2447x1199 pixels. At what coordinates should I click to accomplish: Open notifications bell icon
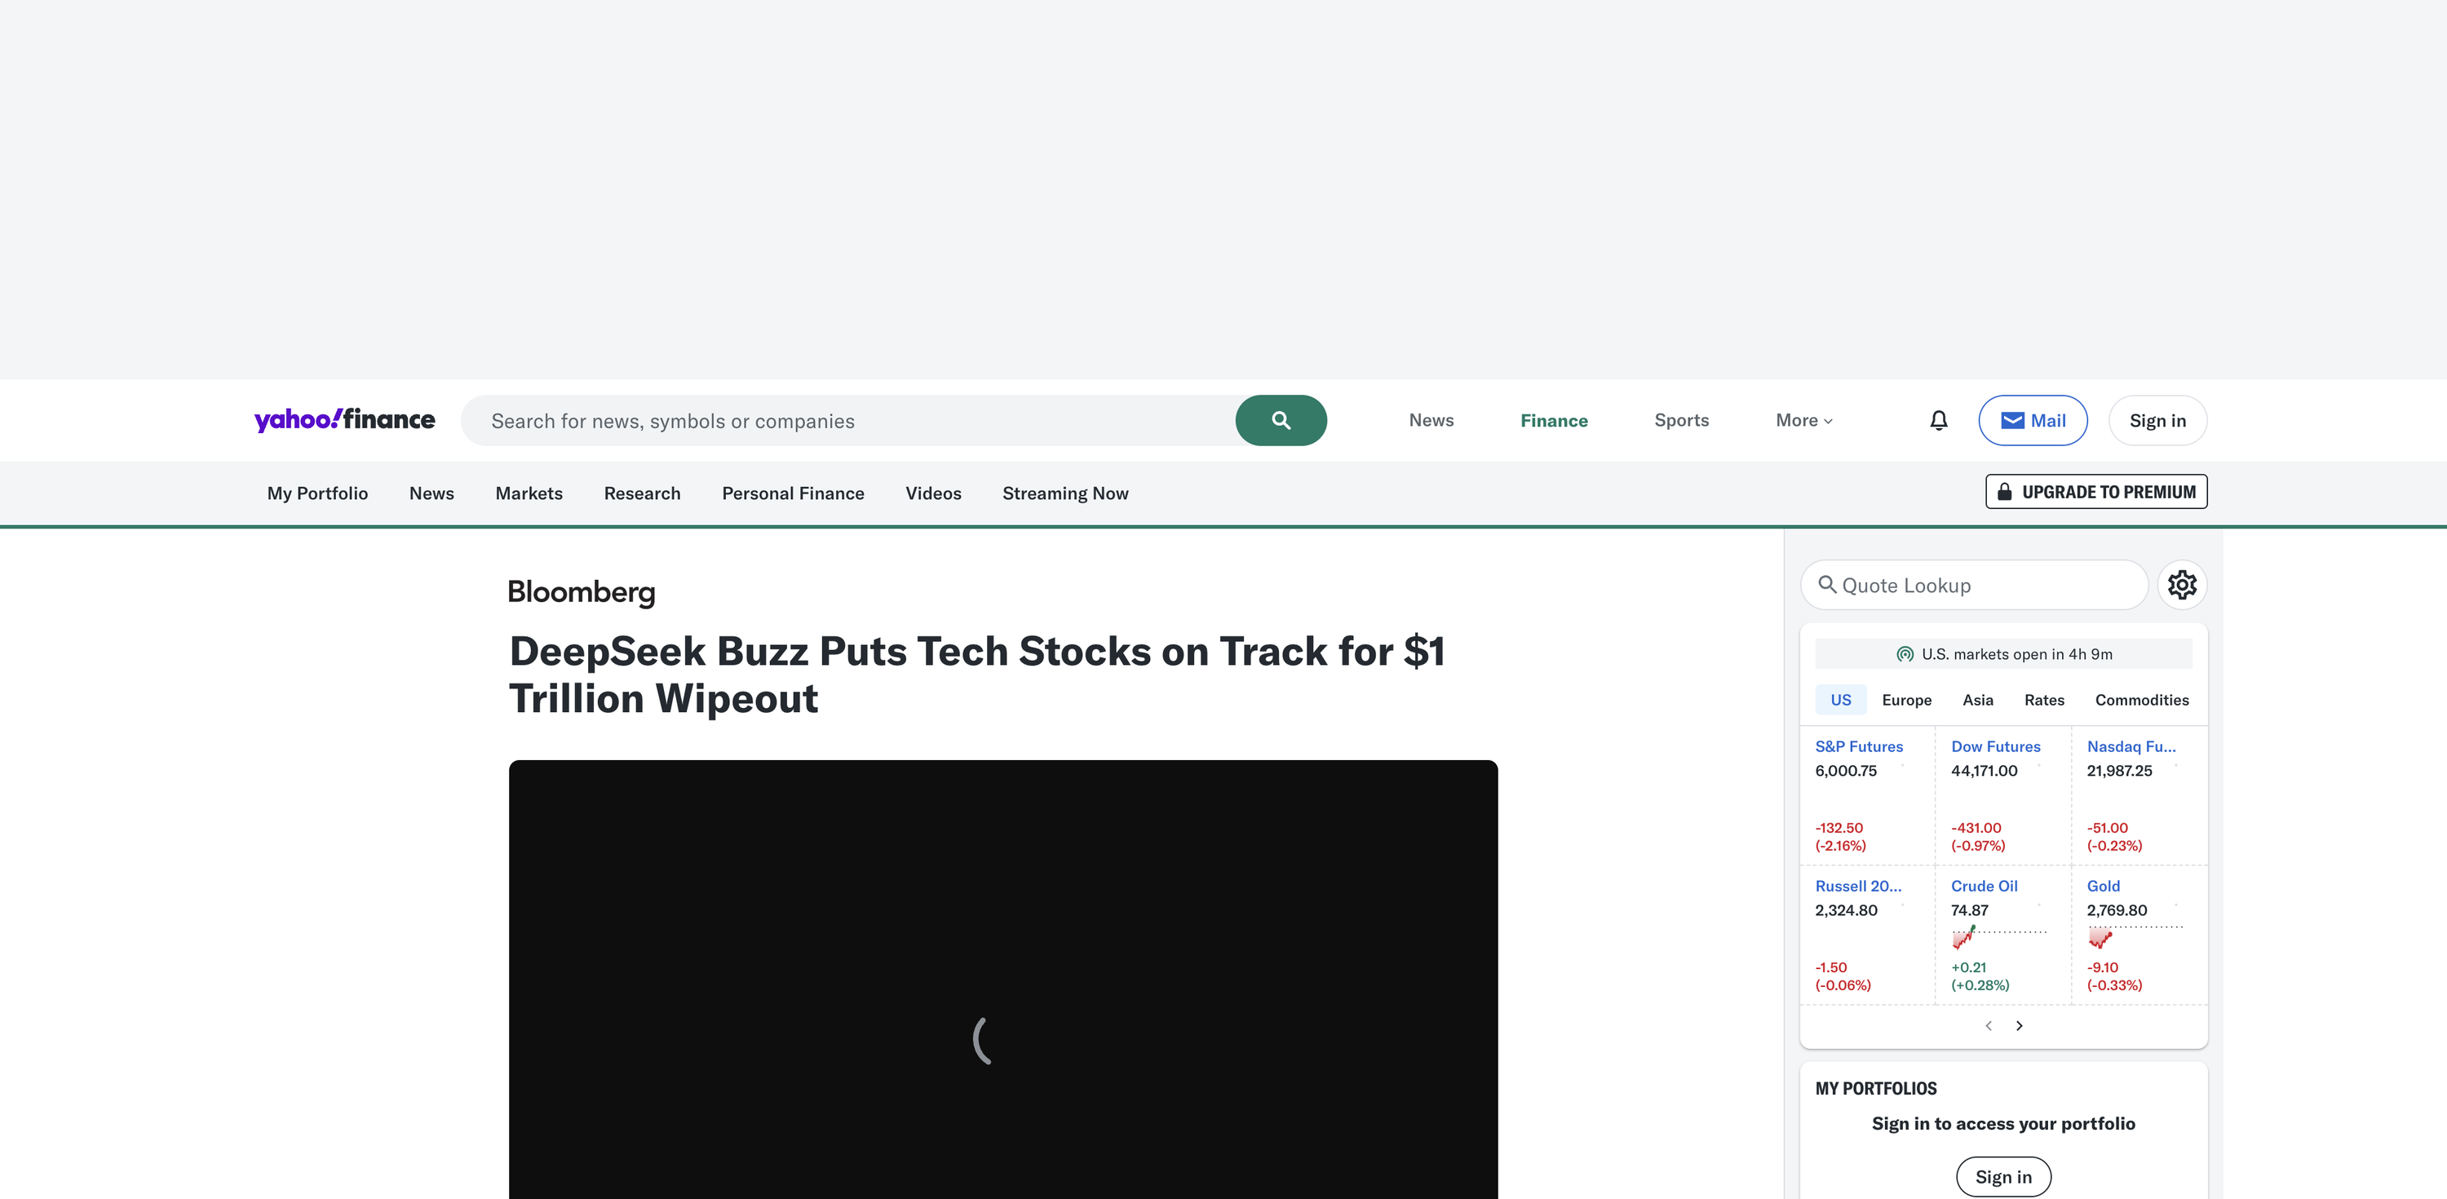(x=1939, y=420)
